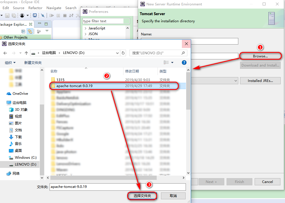Open Eclipse Navigate menu
The height and width of the screenshot is (203, 285).
[x=54, y=8]
